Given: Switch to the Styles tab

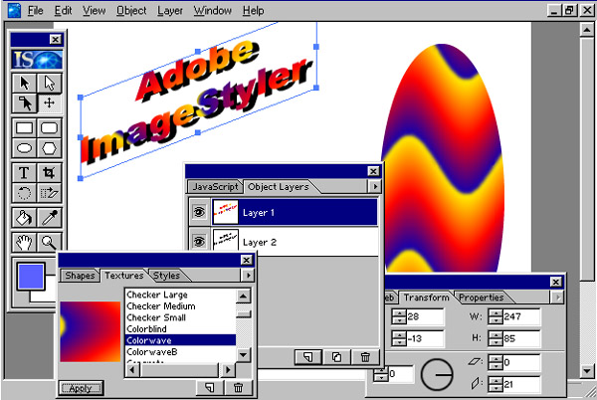Looking at the screenshot, I should coord(166,276).
